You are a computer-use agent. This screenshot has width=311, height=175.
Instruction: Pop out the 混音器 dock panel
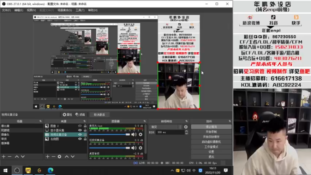pos(145,121)
